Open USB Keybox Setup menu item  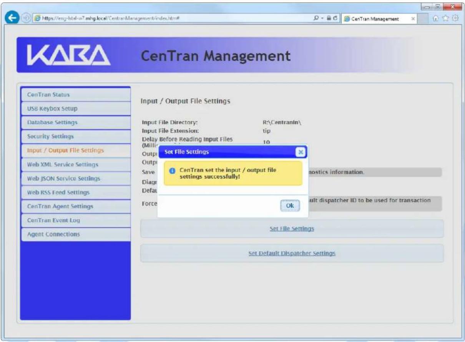[76, 108]
